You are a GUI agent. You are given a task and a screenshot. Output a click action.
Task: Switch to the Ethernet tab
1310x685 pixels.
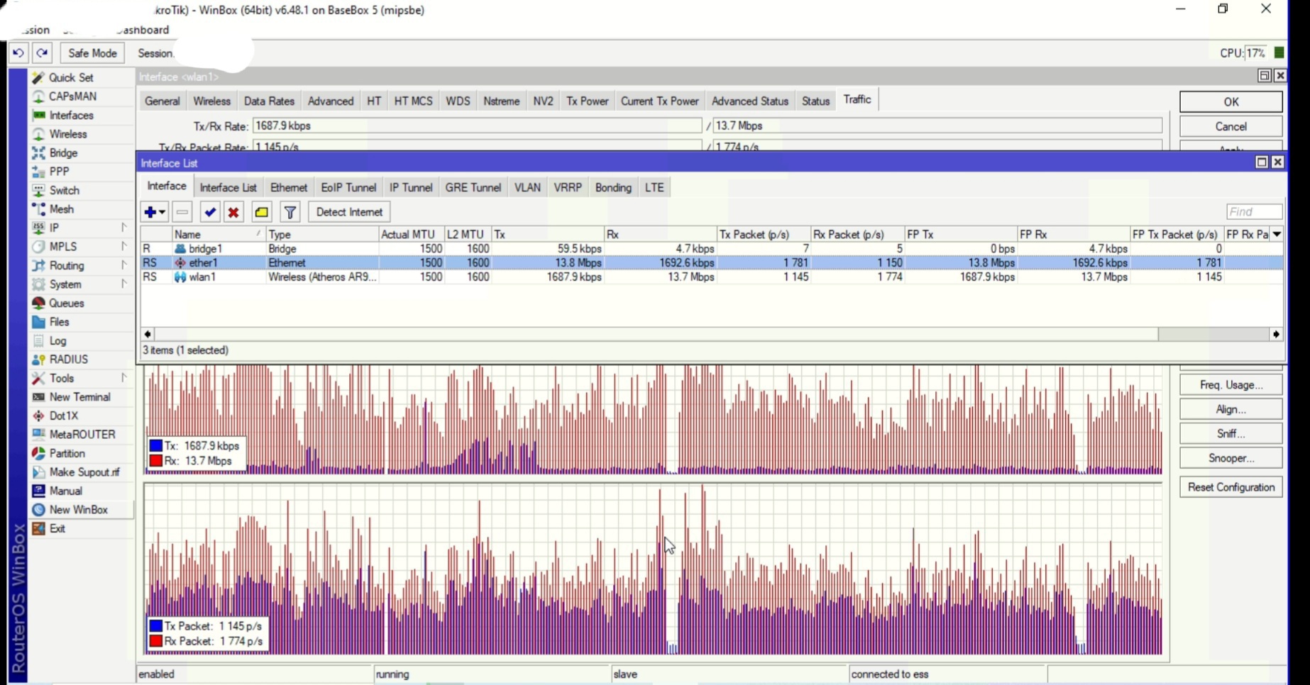pos(288,188)
